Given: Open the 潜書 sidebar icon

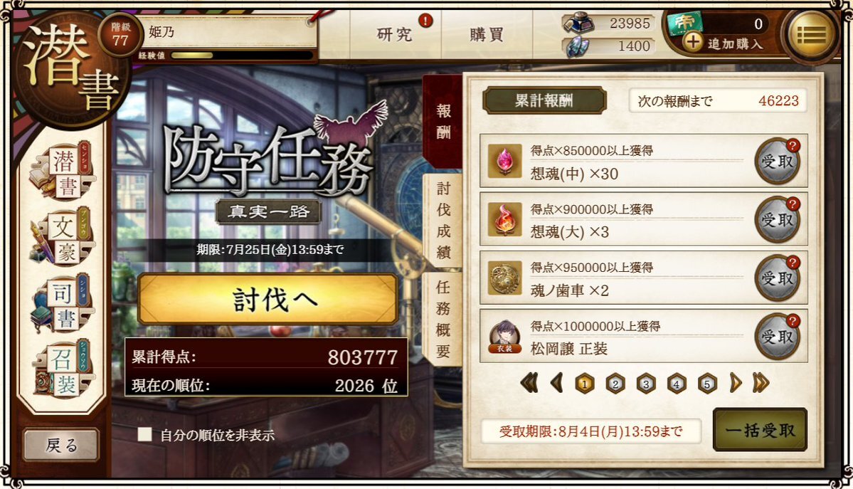Looking at the screenshot, I should (63, 172).
